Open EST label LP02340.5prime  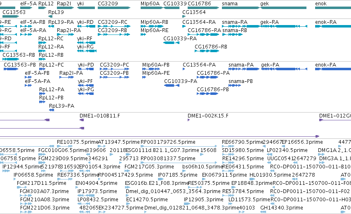point(287,150)
